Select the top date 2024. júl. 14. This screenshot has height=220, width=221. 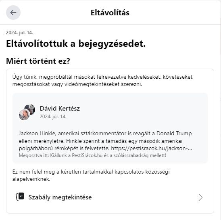click(x=19, y=33)
